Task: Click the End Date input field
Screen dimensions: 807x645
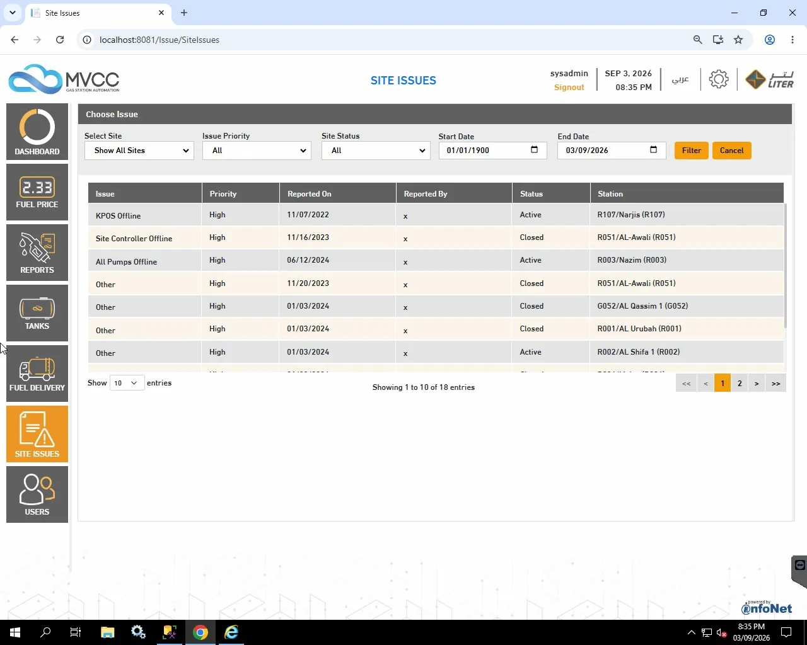Action: (x=612, y=151)
